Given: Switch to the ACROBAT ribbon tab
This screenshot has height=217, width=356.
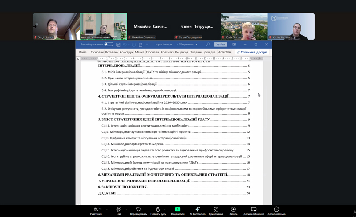Looking at the screenshot, I should [224, 52].
